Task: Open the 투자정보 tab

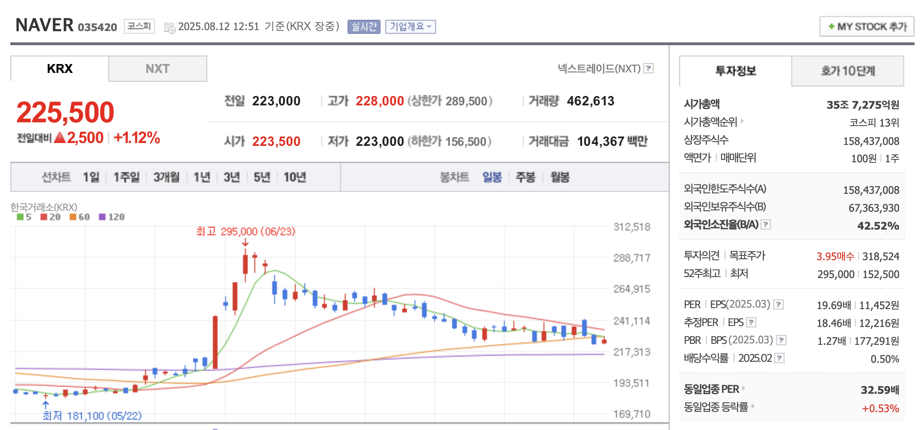Action: pos(736,71)
